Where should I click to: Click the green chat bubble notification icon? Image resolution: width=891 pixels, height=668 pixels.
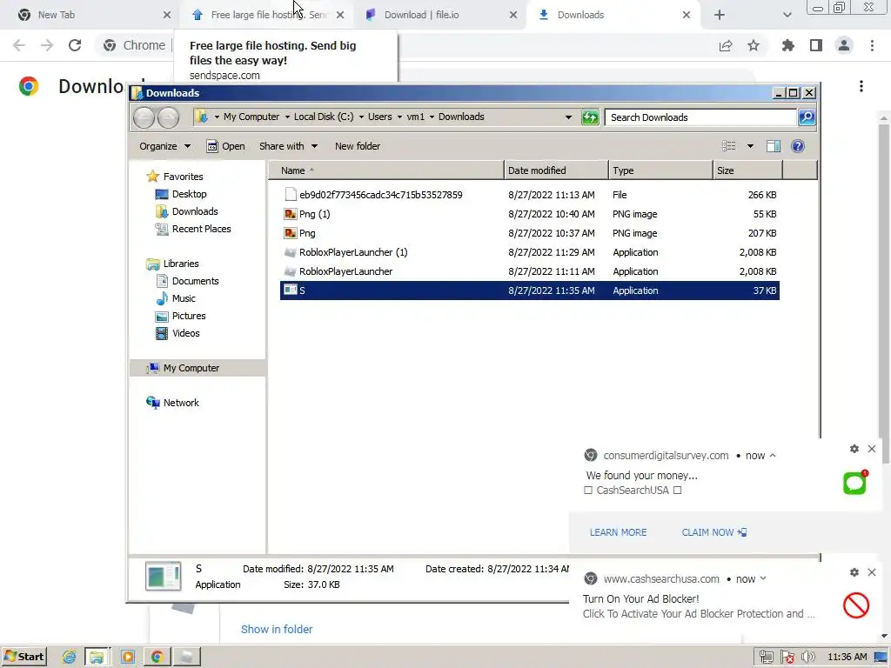coord(855,482)
